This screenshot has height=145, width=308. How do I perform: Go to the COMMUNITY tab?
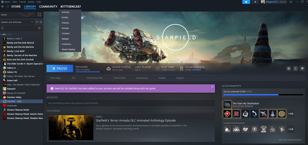pos(48,7)
